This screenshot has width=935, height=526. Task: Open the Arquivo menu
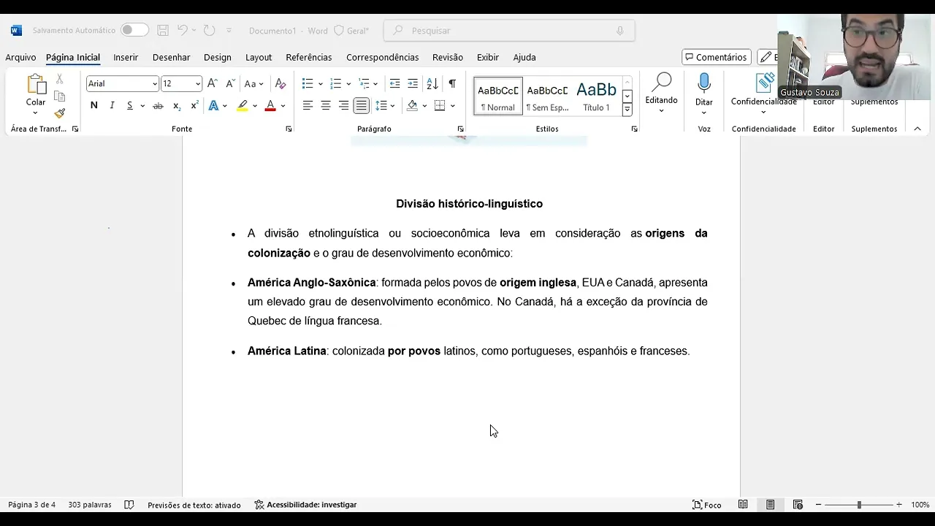20,57
